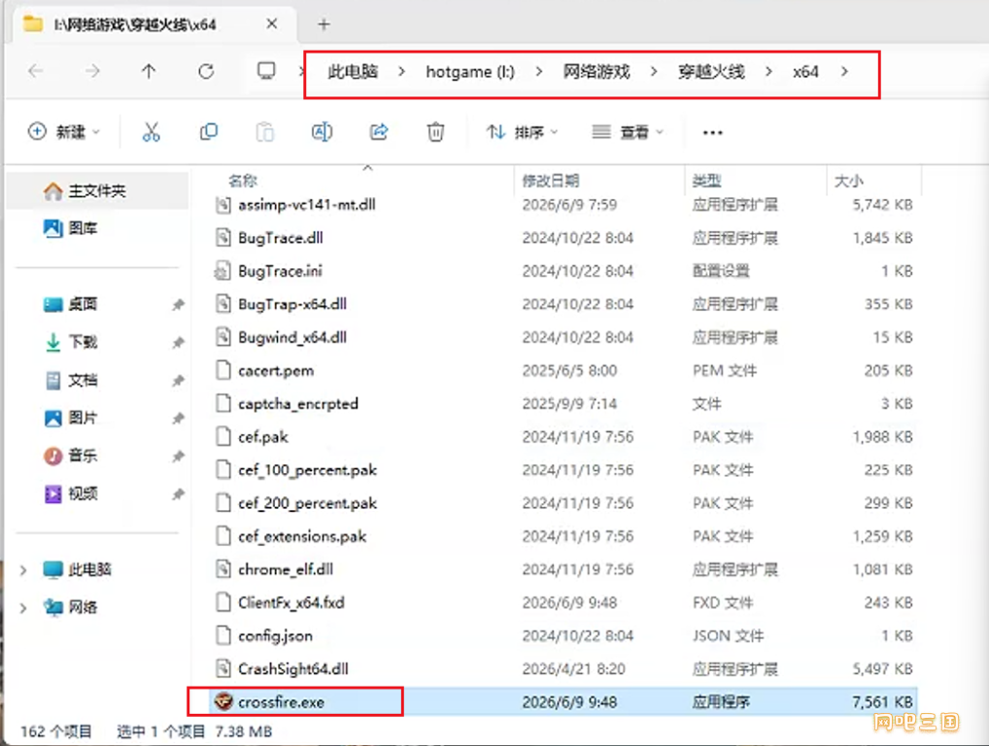Click 此电脑 in the address breadcrumb
The width and height of the screenshot is (989, 746).
[353, 72]
